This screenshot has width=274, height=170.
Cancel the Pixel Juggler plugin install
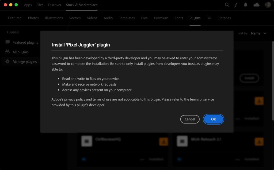tap(190, 119)
